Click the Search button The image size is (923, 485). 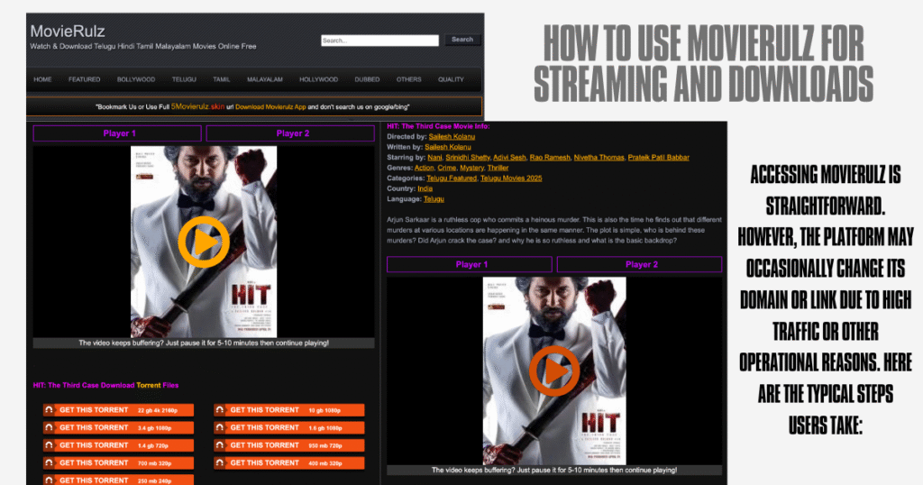(462, 40)
